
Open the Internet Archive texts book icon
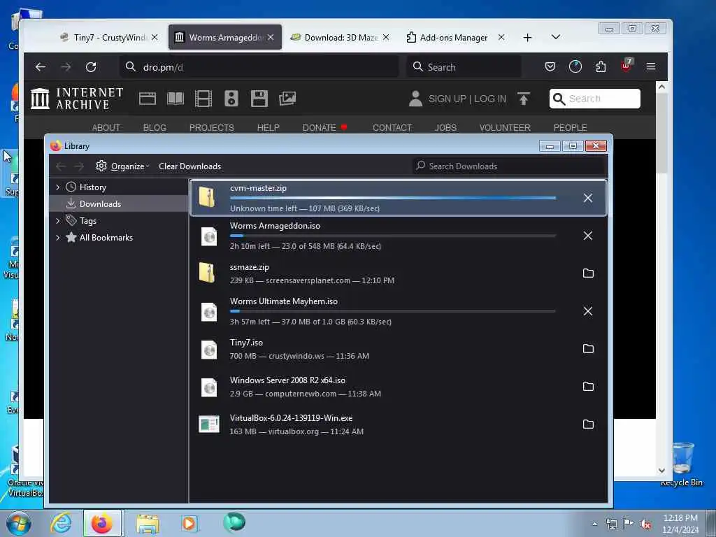tap(176, 99)
